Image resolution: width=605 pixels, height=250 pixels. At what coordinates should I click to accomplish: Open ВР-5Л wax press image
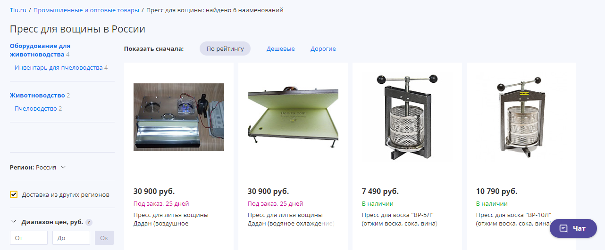(407, 117)
